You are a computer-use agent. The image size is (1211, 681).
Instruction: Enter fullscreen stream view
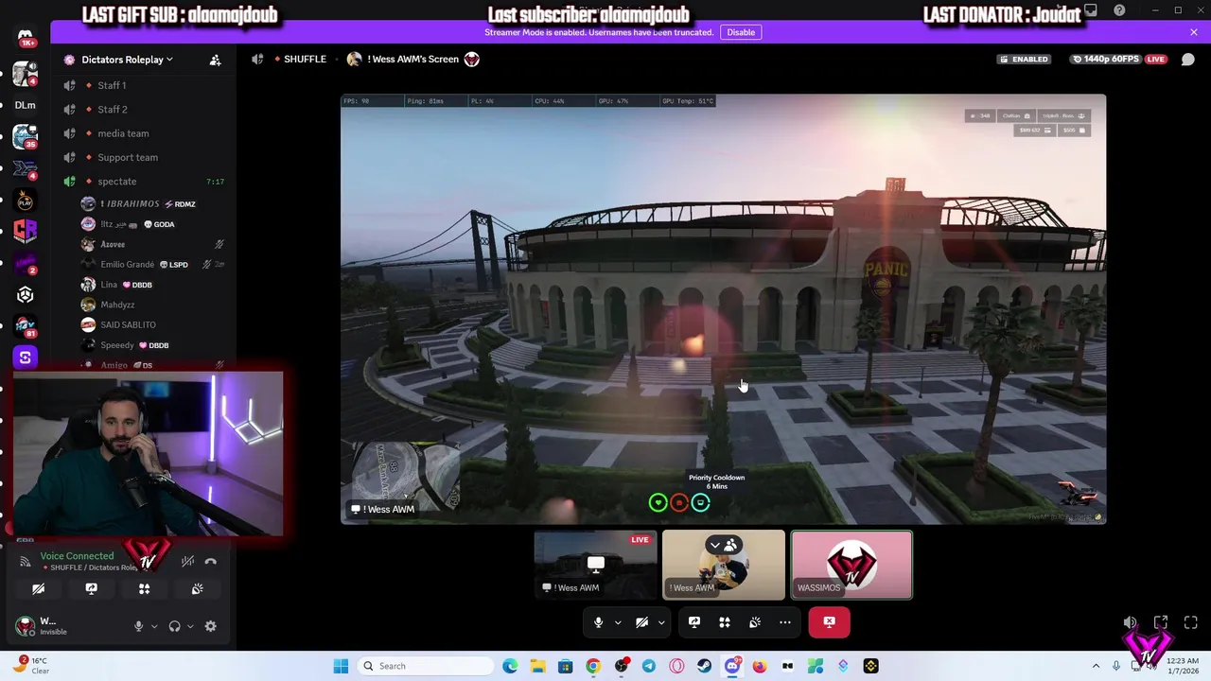click(1191, 622)
